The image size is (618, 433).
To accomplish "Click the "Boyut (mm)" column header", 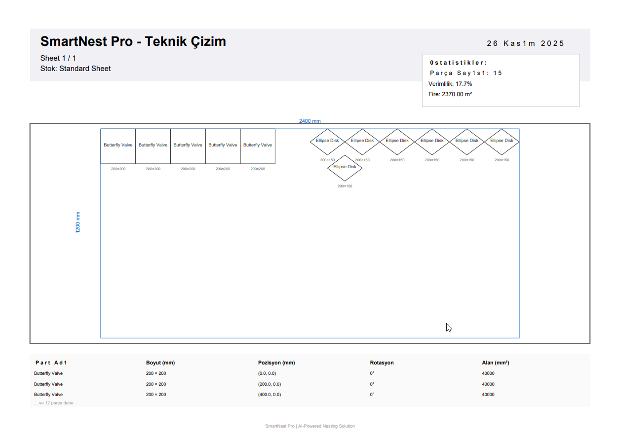I will (160, 362).
